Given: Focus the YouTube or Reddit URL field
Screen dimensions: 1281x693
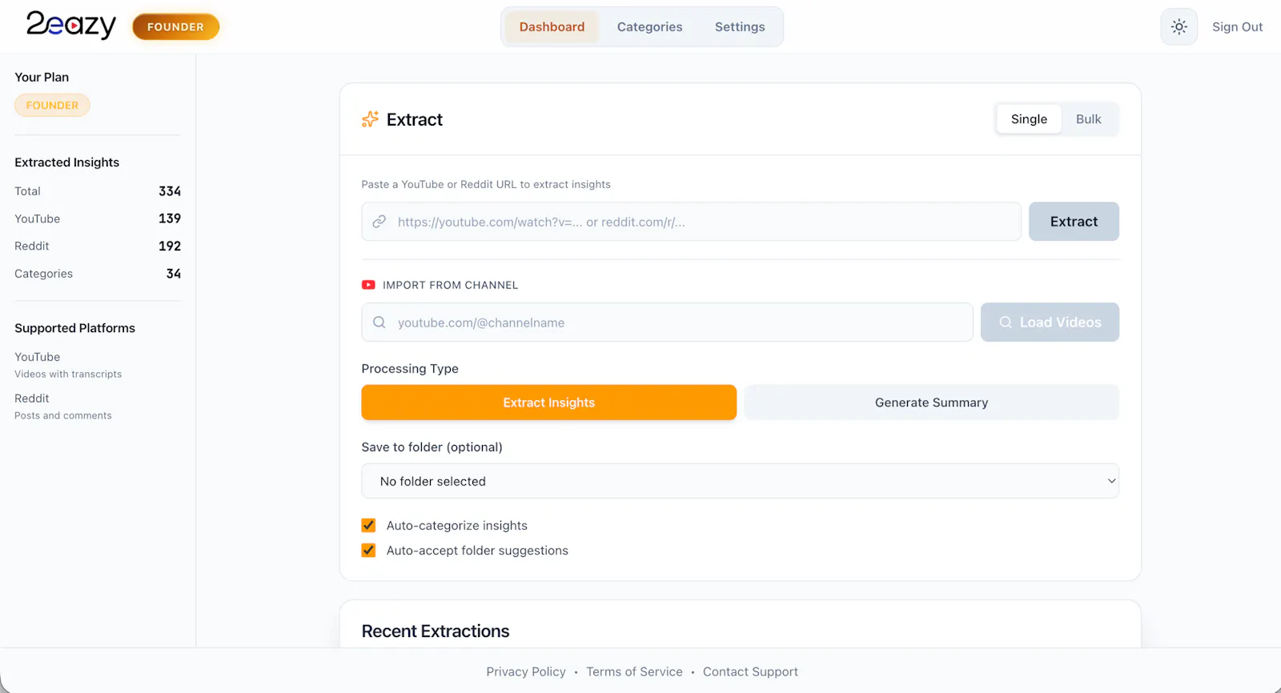Looking at the screenshot, I should point(691,222).
